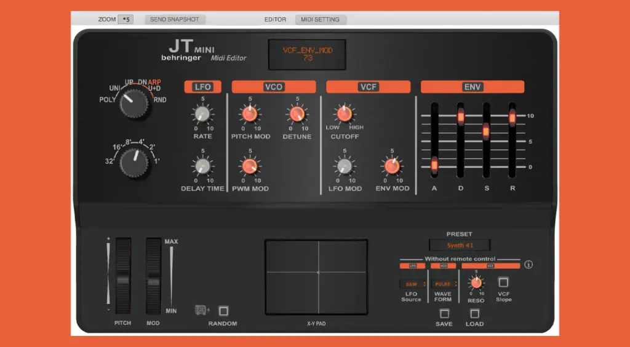
Task: Click the Send Snapshot button
Action: click(175, 20)
